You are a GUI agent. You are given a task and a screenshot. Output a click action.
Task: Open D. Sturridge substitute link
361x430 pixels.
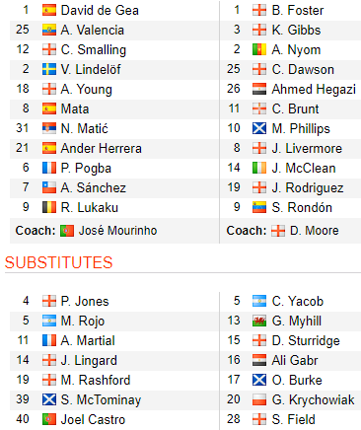pos(306,341)
